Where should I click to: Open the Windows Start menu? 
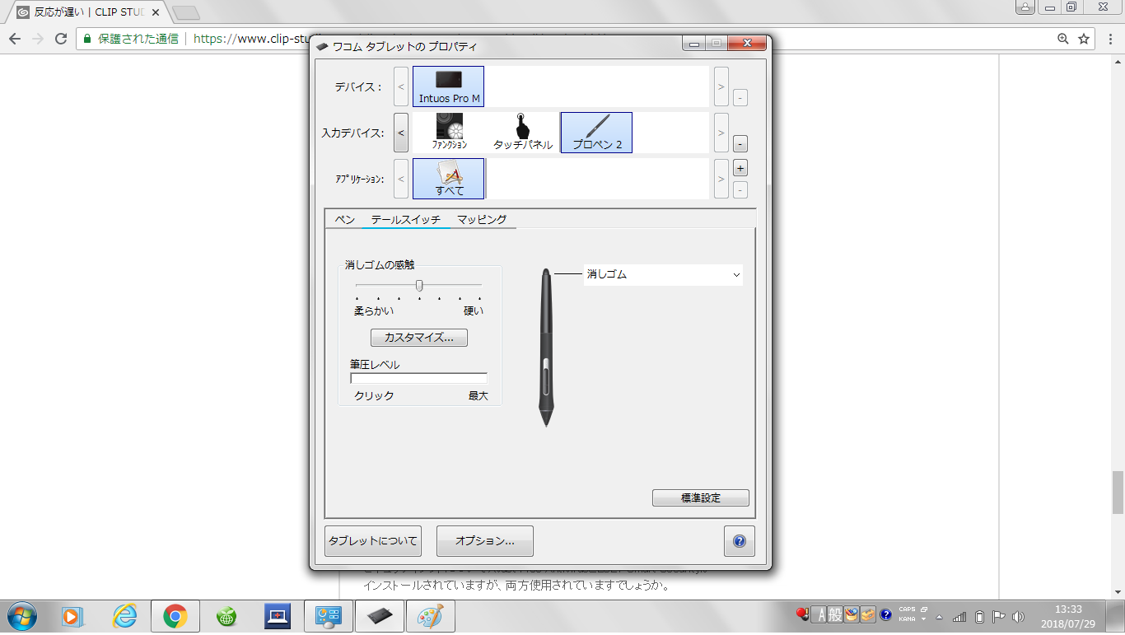21,616
